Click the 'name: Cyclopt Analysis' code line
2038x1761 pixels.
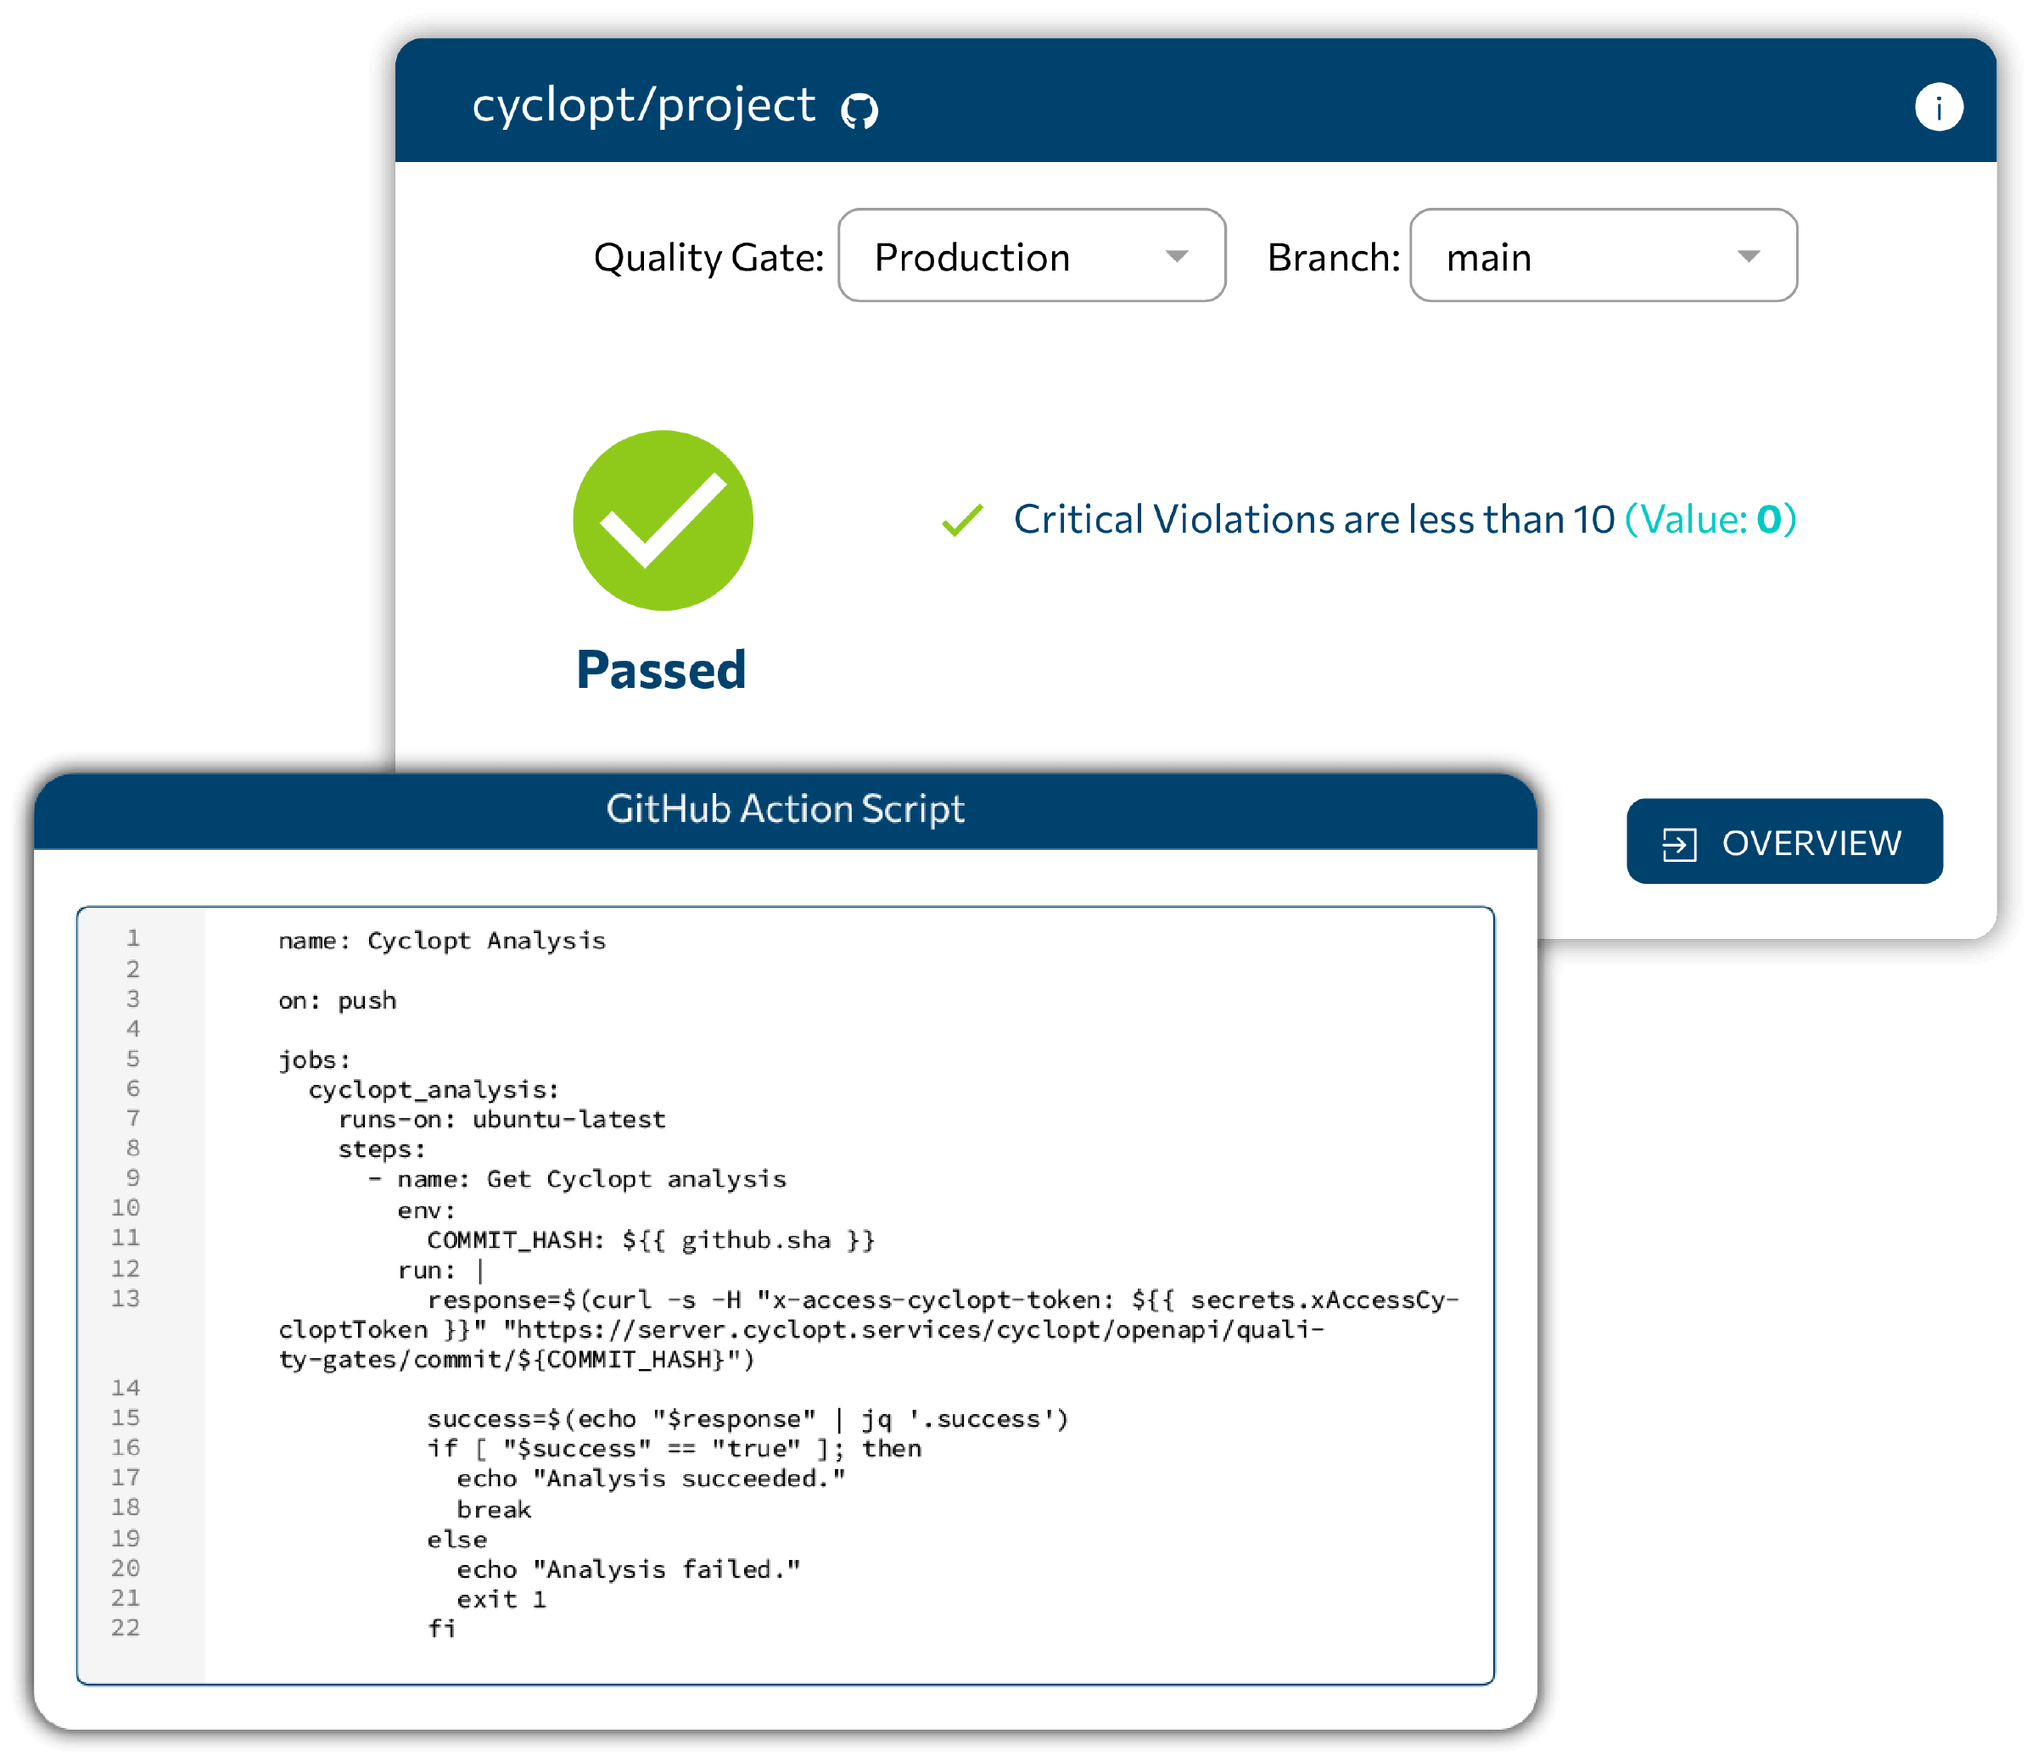tap(442, 941)
